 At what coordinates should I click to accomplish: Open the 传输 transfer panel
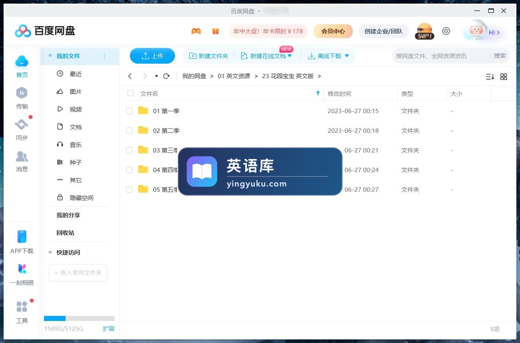point(22,93)
